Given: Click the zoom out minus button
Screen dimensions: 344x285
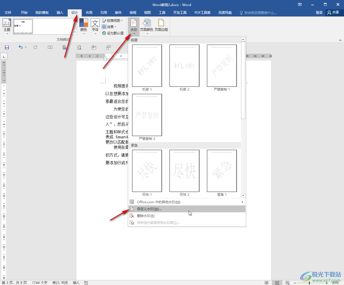Looking at the screenshot, I should (x=295, y=283).
